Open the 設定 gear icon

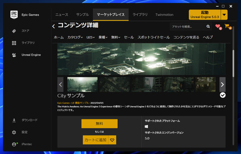click(x=14, y=132)
